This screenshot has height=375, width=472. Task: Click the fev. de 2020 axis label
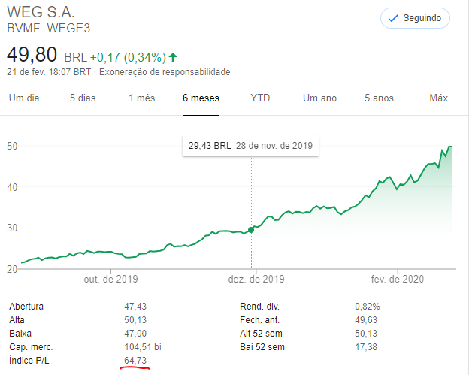coord(398,280)
